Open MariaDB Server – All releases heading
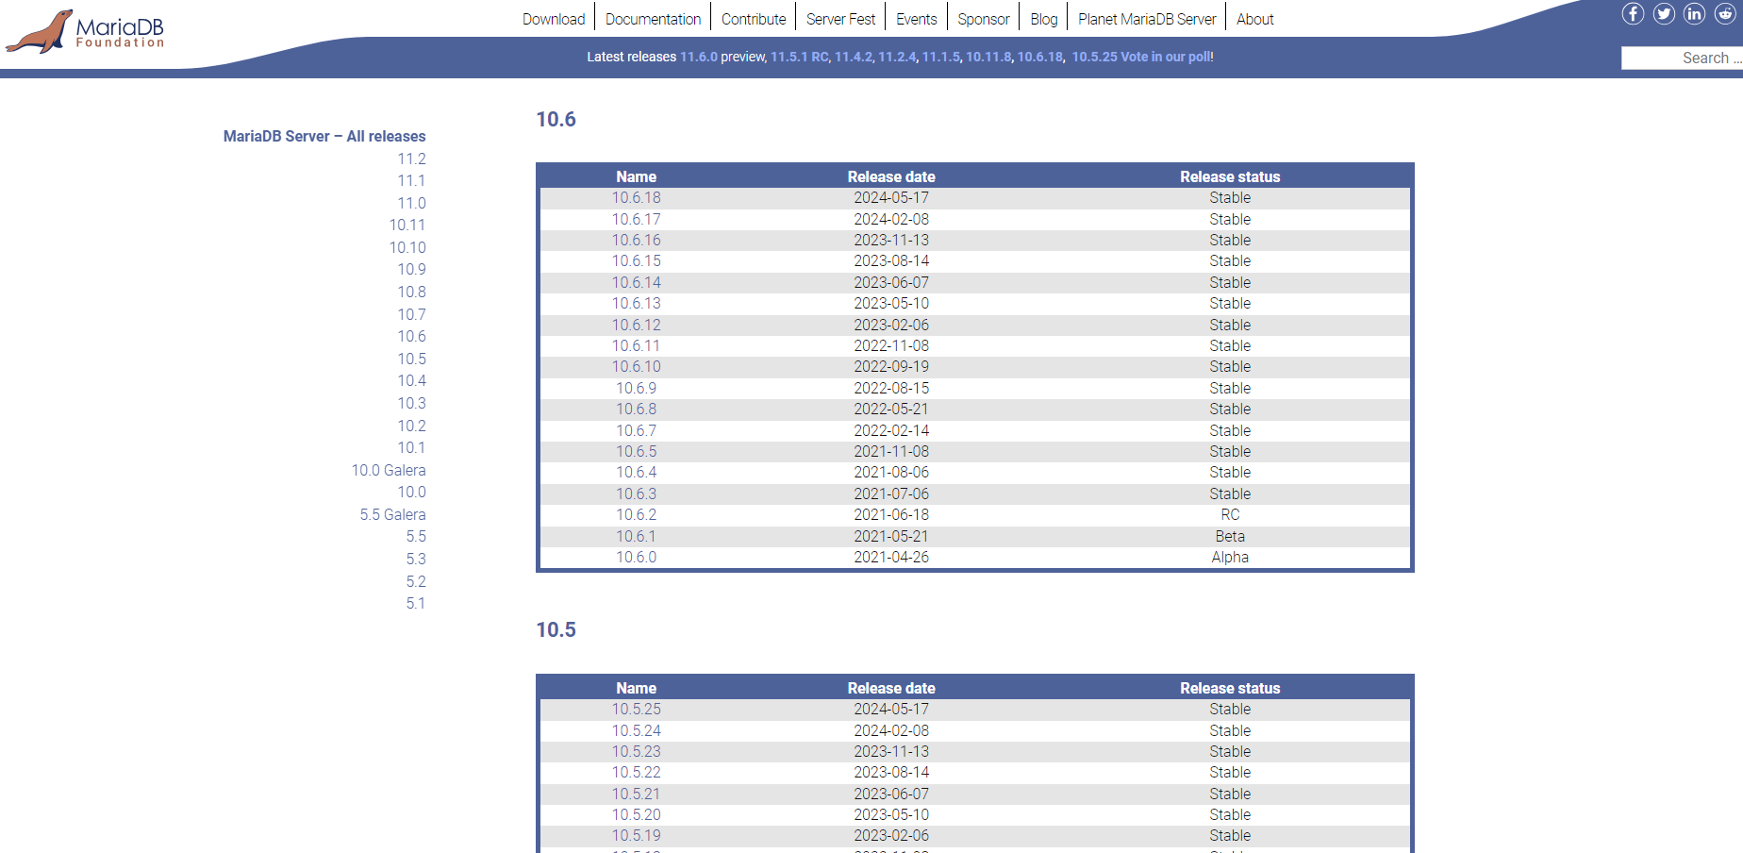The image size is (1743, 853). click(324, 136)
